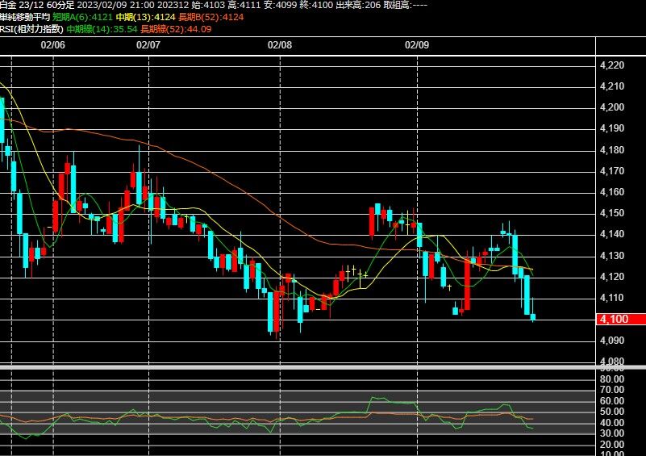Screen dimensions: 646x456
Task: Click the 単純移動平均 indicator title
Action: click(25, 17)
